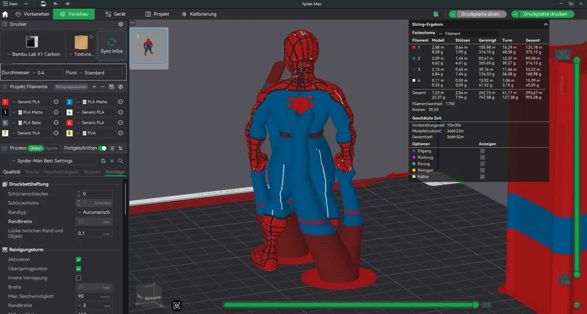Open the Farbschema Filament dropdown
The height and width of the screenshot is (314, 587).
pos(468,33)
